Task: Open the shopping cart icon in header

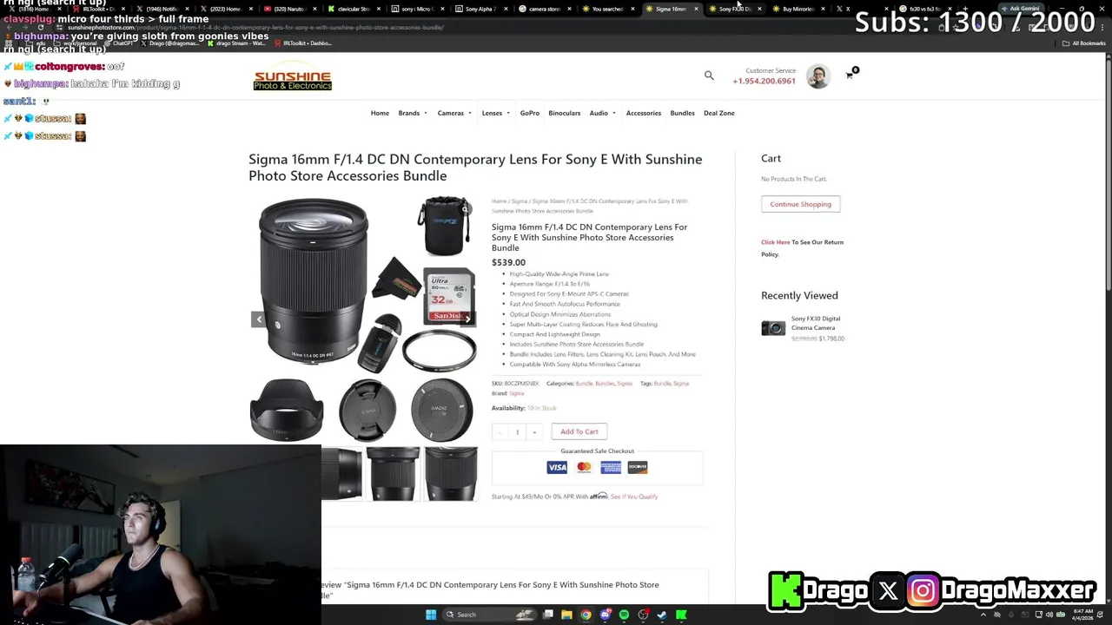Action: [x=850, y=75]
